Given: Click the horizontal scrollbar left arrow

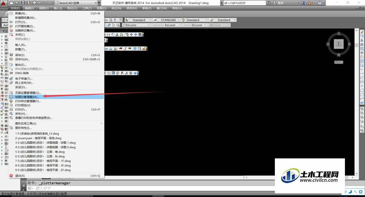Looking at the screenshot, I should coord(246,177).
